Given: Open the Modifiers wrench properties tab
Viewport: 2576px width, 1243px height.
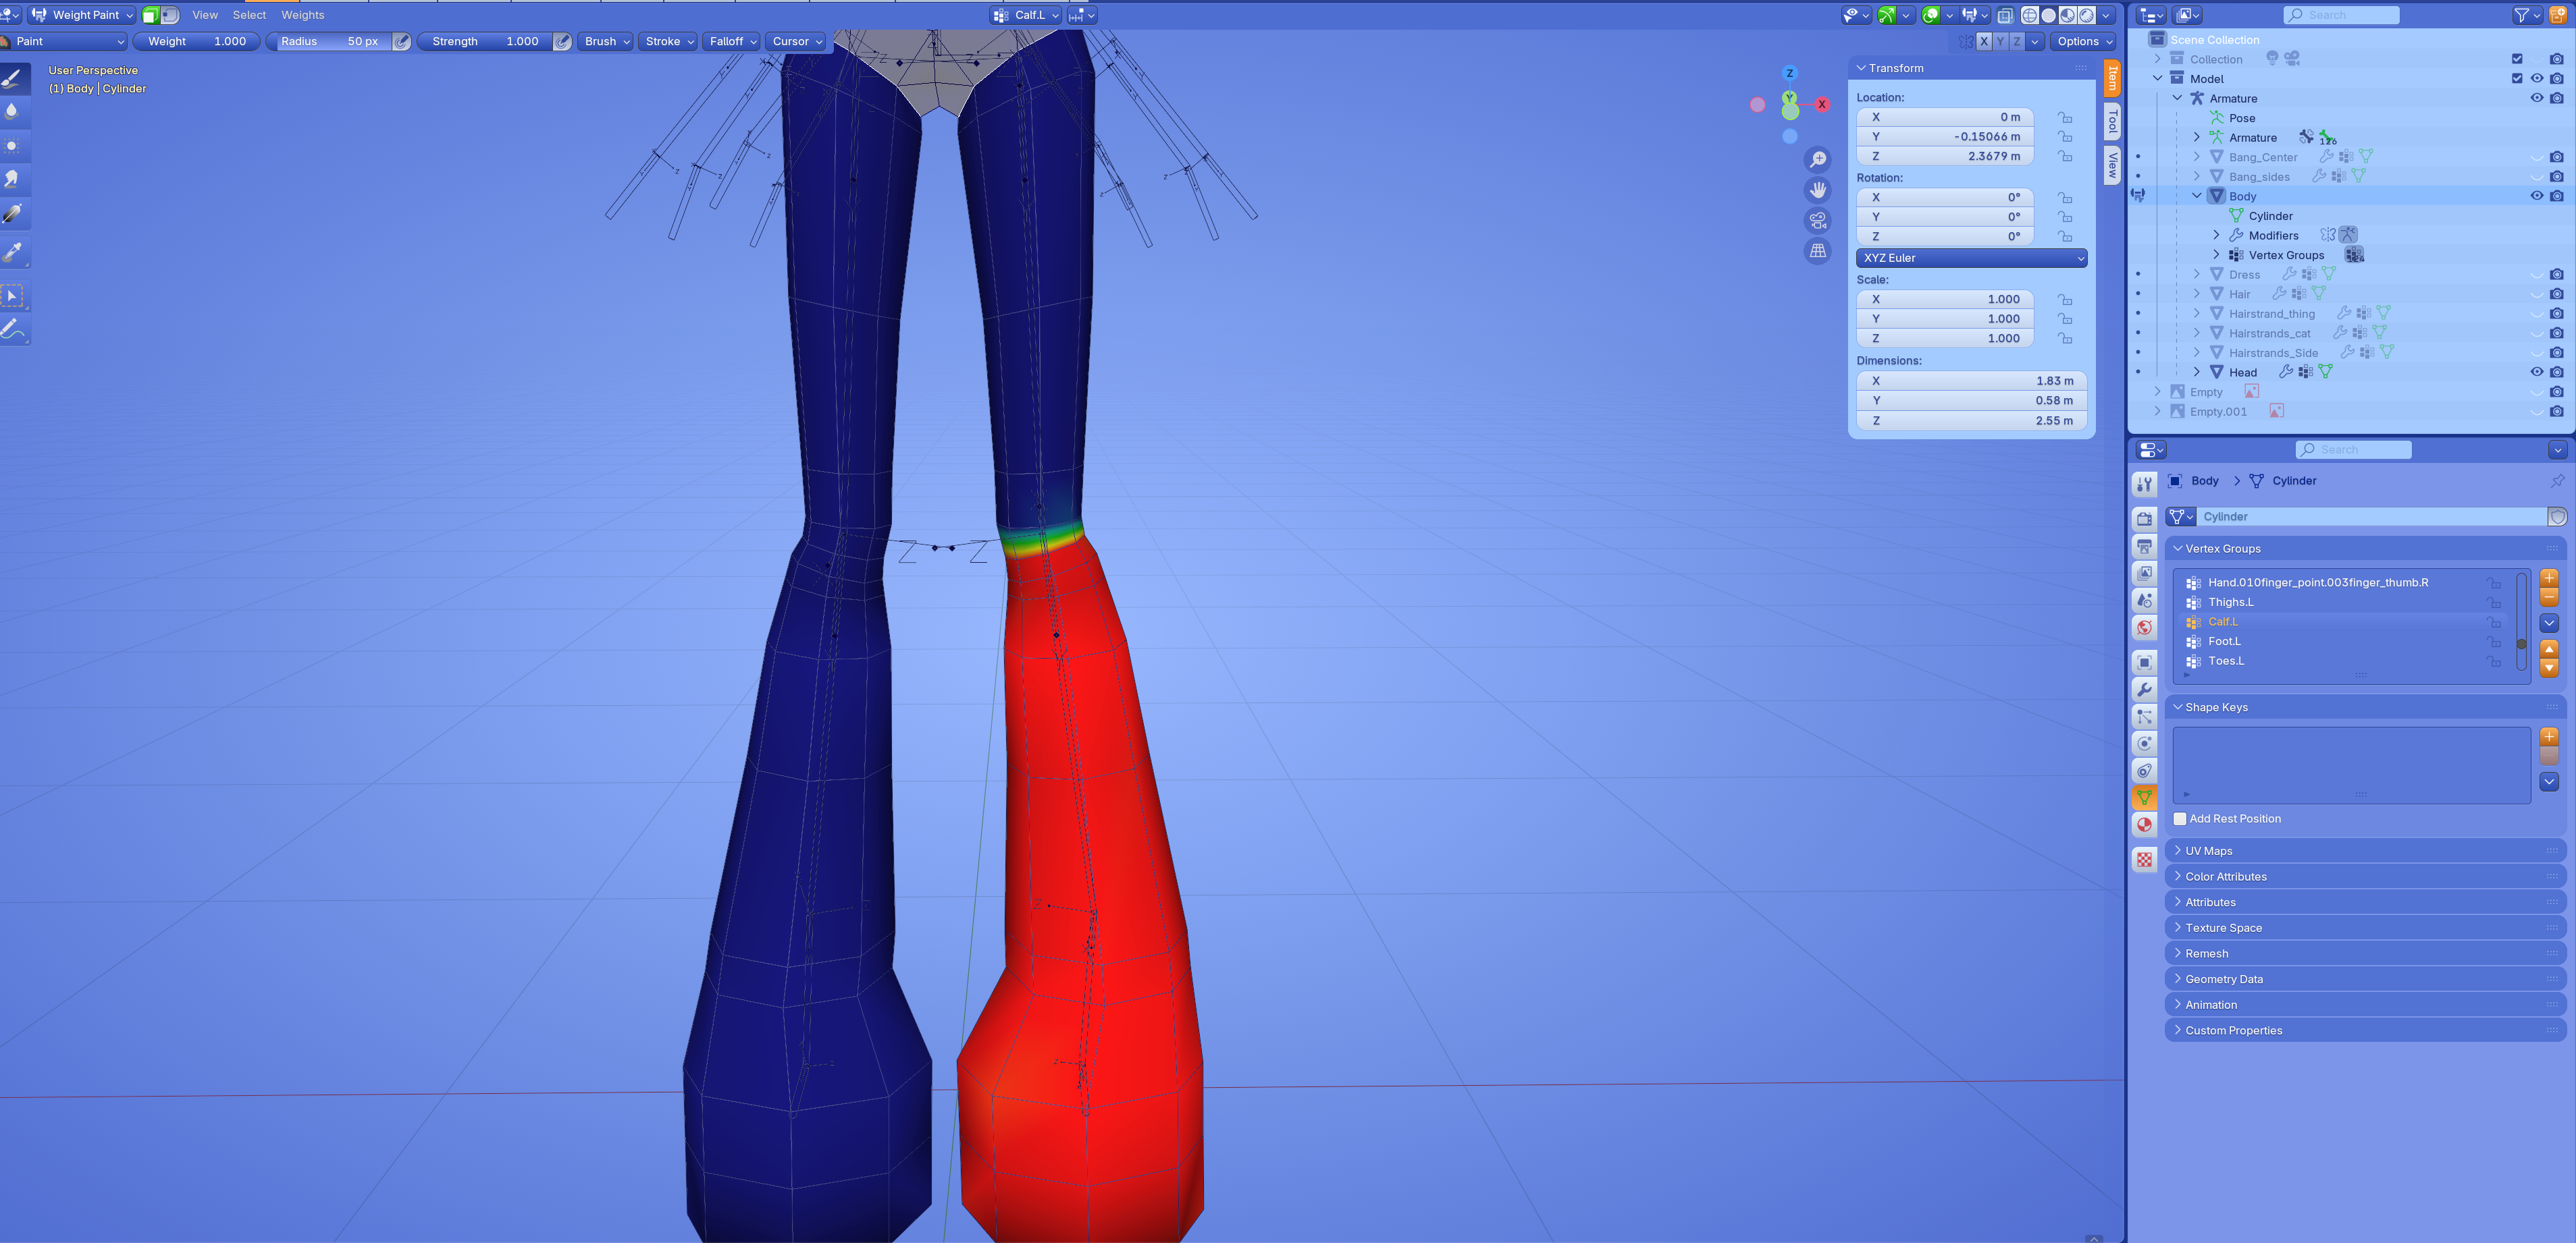Looking at the screenshot, I should [2144, 690].
